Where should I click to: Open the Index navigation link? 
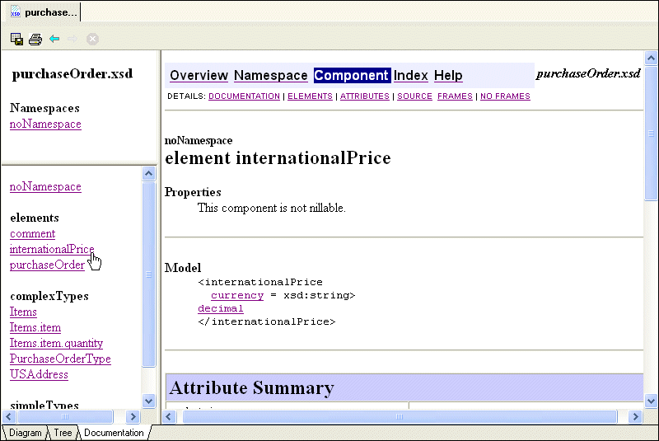(410, 76)
